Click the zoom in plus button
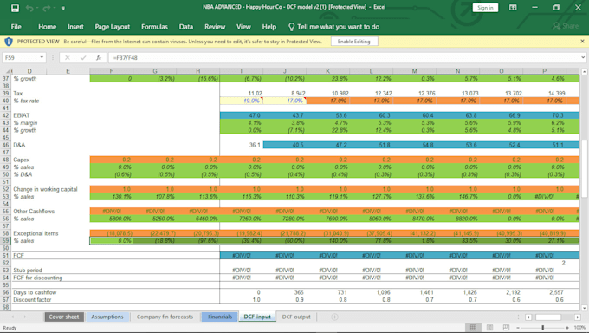The height and width of the screenshot is (333, 589). click(567, 328)
